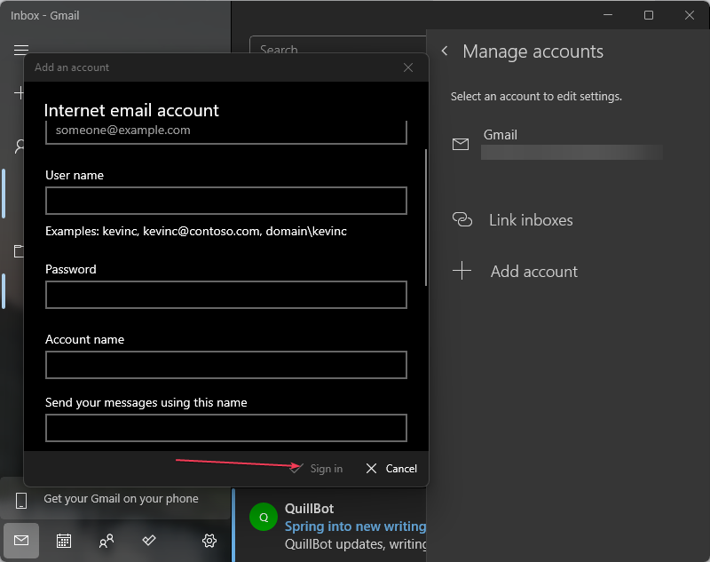The image size is (710, 562).
Task: Click Add account in Manage accounts panel
Action: (532, 272)
